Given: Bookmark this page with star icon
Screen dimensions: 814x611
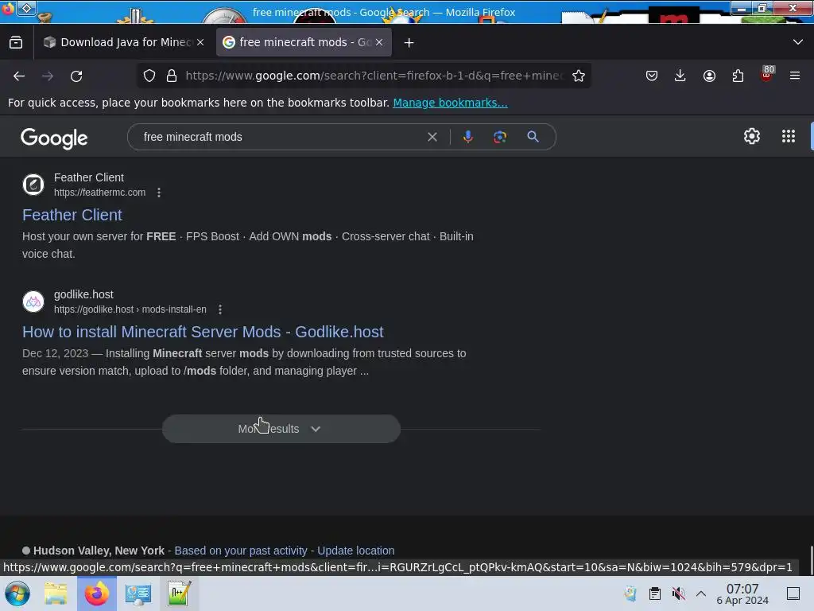Looking at the screenshot, I should [x=579, y=76].
